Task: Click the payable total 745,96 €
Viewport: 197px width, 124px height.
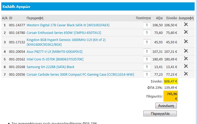Action: click(x=171, y=96)
